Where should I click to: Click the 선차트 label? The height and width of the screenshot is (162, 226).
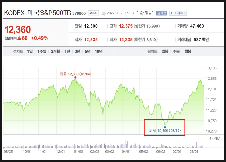tap(18, 51)
